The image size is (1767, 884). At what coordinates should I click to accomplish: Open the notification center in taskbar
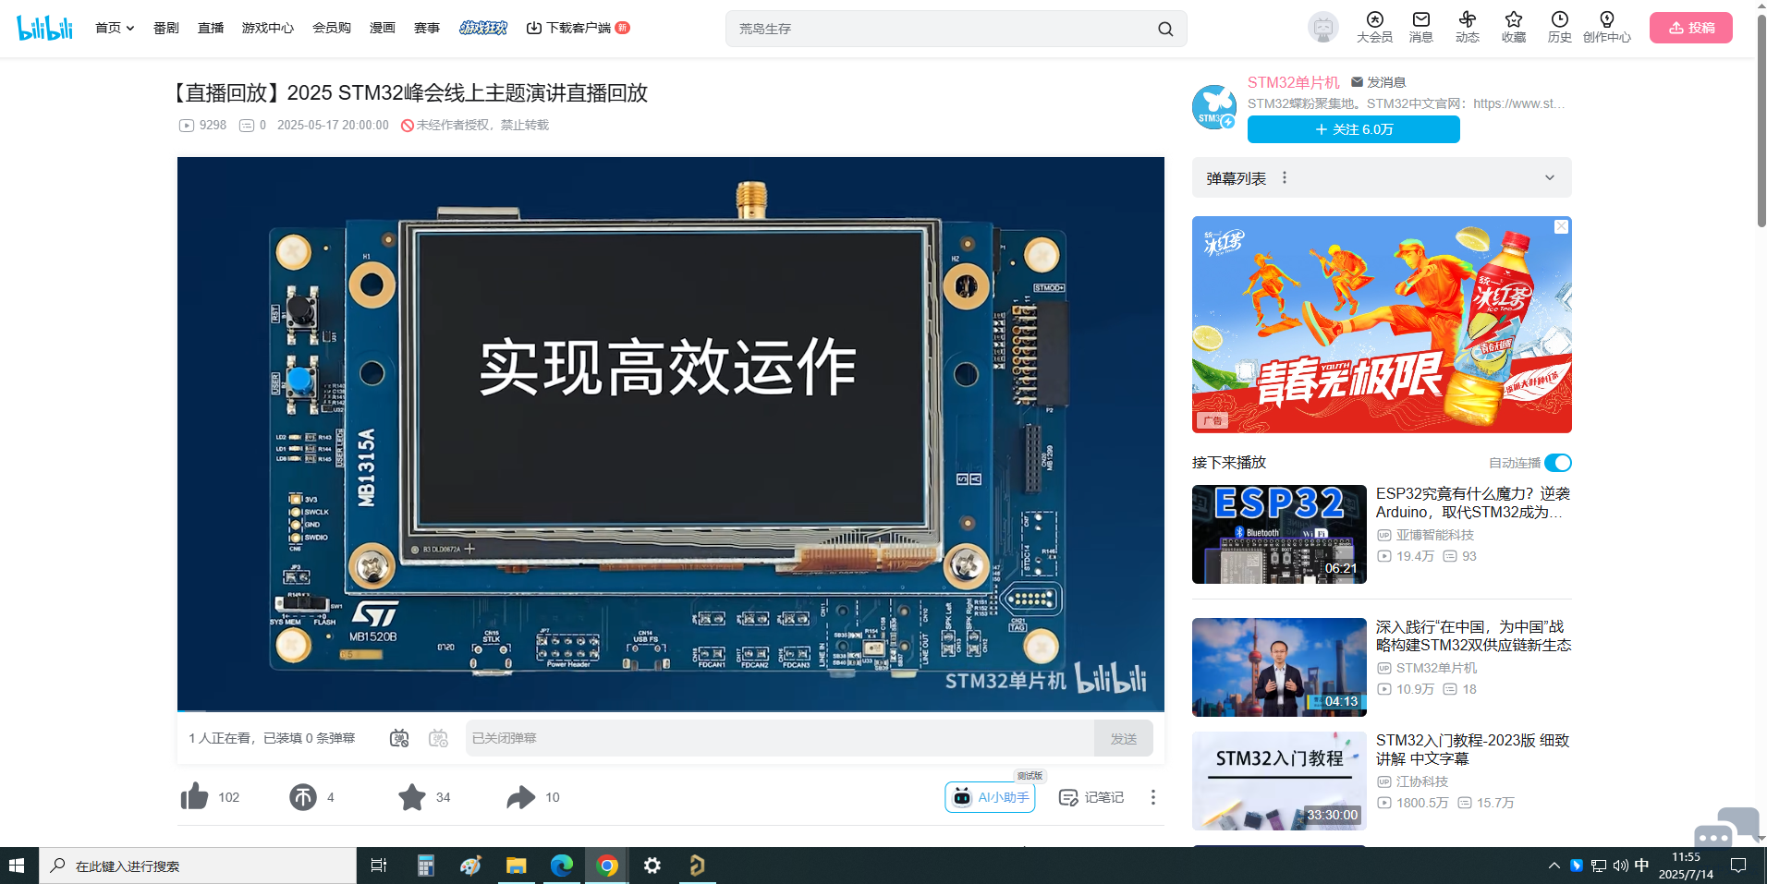(x=1738, y=866)
